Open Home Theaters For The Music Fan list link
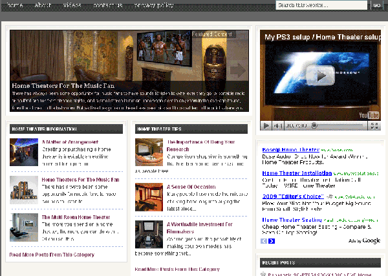Image resolution: width=388 pixels, height=276 pixels. (x=80, y=180)
